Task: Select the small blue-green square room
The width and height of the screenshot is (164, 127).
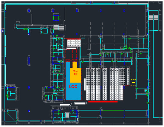Action: point(56,18)
